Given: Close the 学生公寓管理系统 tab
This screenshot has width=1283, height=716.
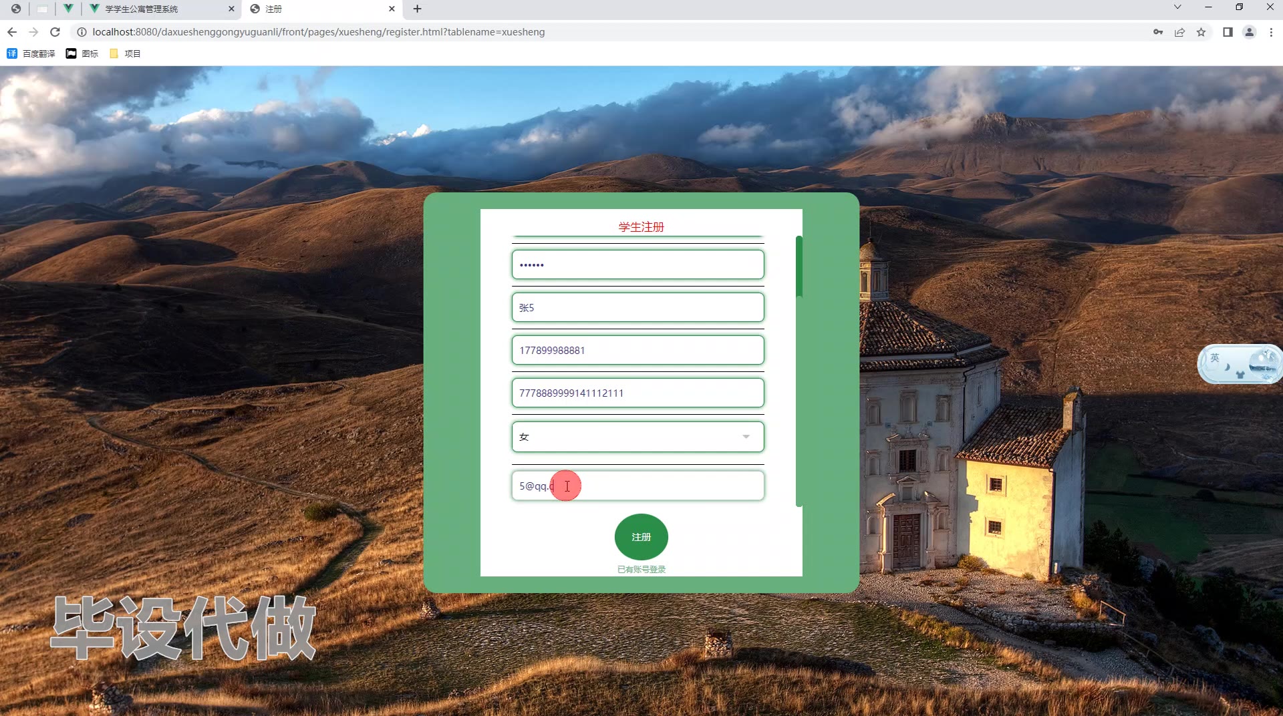Looking at the screenshot, I should (231, 9).
